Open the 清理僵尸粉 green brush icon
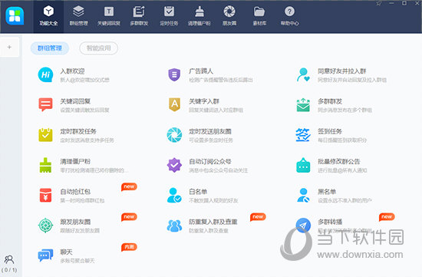The width and height of the screenshot is (422, 277). coord(45,165)
